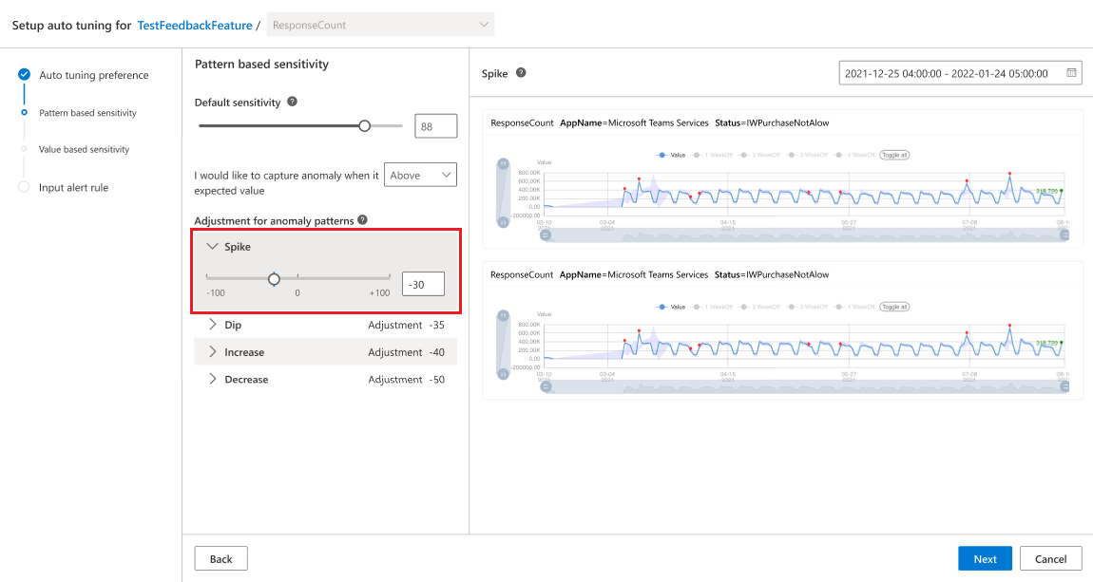Click top chart's lower vertical zoom handle
Image resolution: width=1093 pixels, height=582 pixels.
(x=503, y=222)
